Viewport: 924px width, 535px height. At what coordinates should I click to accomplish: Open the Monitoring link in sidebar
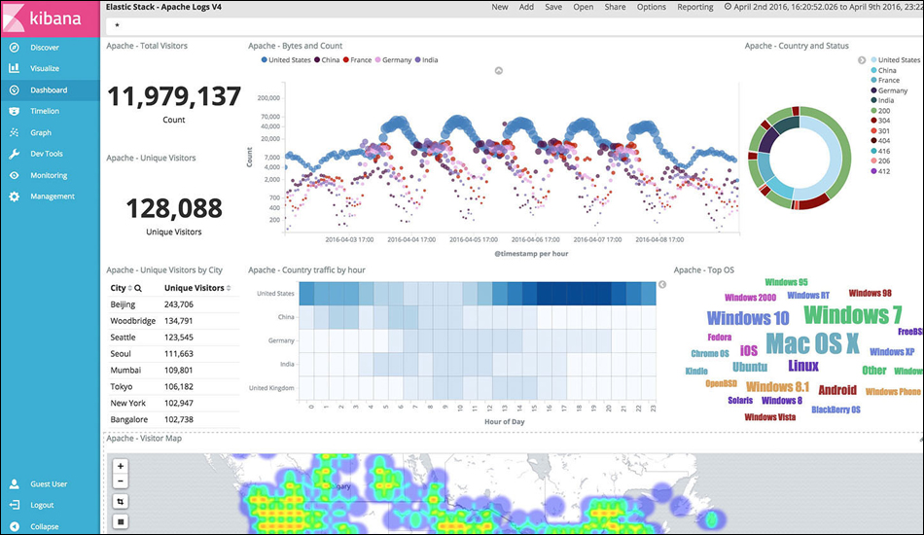click(49, 176)
